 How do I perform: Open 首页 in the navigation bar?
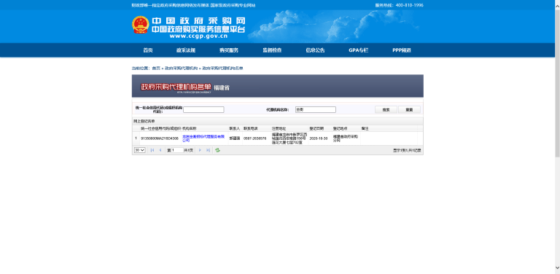click(x=148, y=50)
